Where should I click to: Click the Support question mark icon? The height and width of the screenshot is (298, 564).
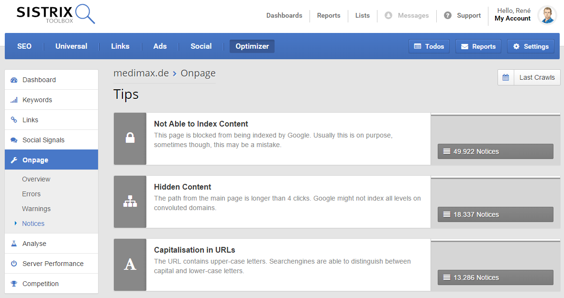448,15
